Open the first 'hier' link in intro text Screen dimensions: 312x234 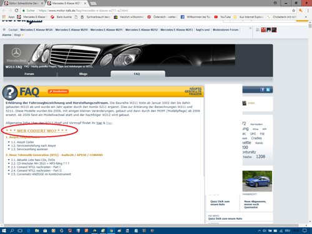coord(99,123)
